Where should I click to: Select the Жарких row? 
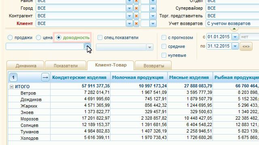click(29, 106)
